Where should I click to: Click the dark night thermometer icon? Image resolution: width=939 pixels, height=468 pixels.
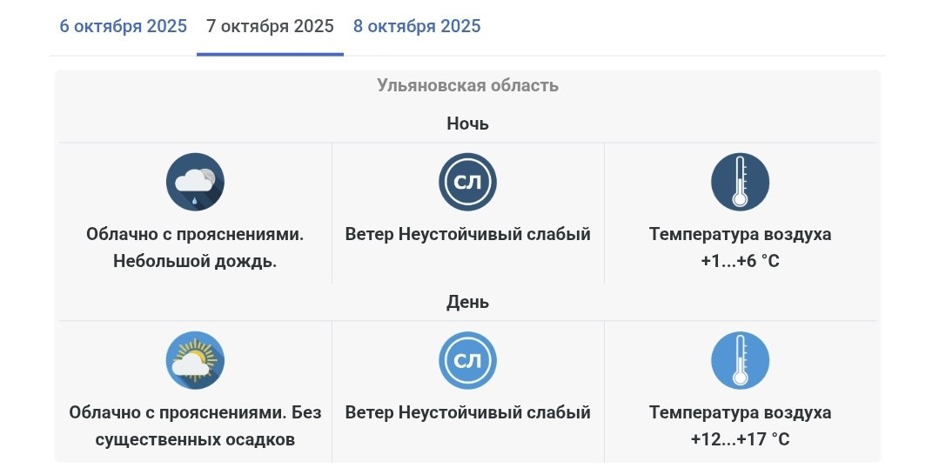pyautogui.click(x=740, y=182)
